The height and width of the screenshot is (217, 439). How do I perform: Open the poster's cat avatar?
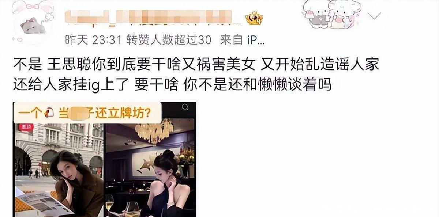(x=33, y=26)
